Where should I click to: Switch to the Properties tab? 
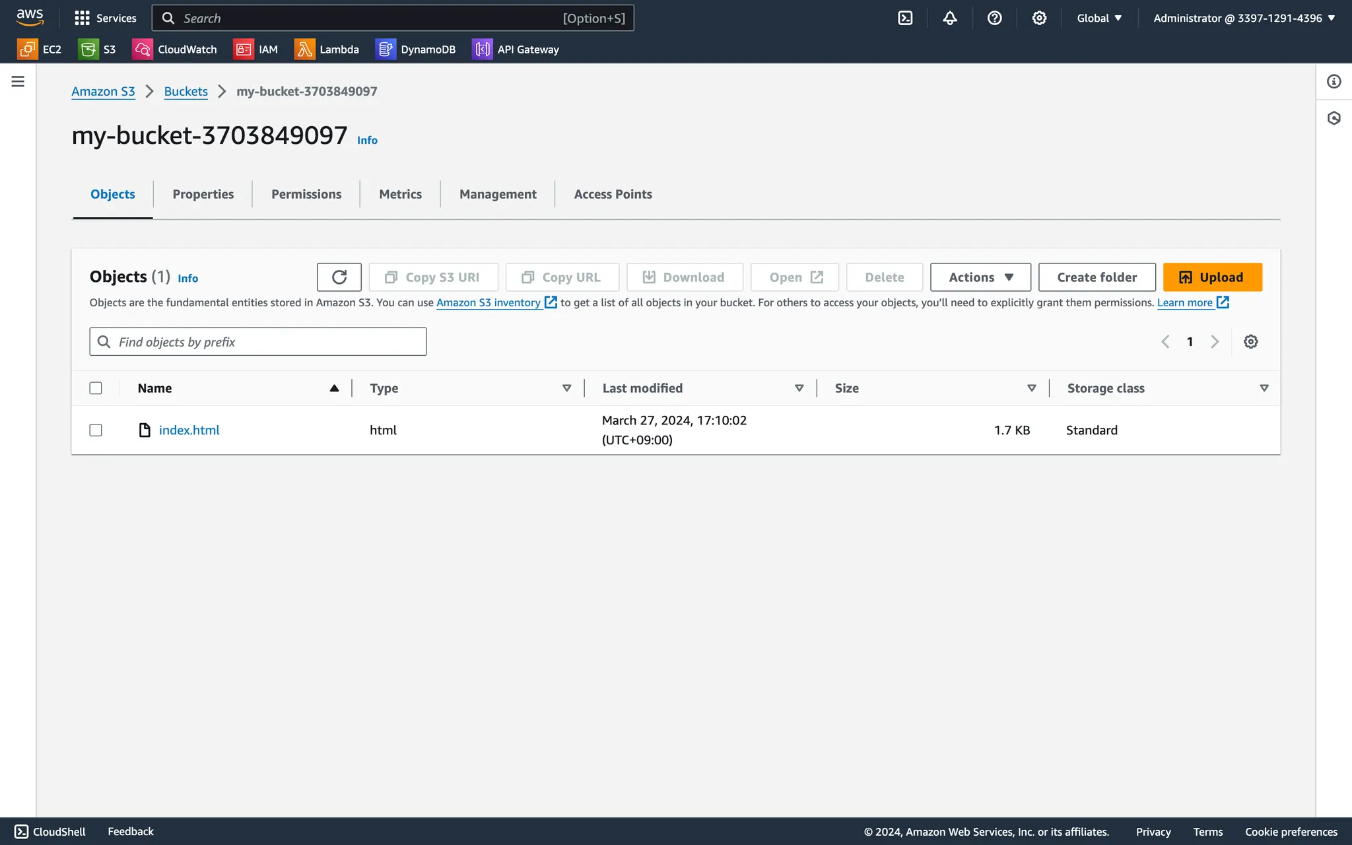click(x=203, y=194)
